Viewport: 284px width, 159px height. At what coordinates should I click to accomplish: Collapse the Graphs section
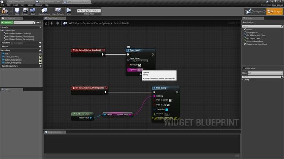(1, 27)
